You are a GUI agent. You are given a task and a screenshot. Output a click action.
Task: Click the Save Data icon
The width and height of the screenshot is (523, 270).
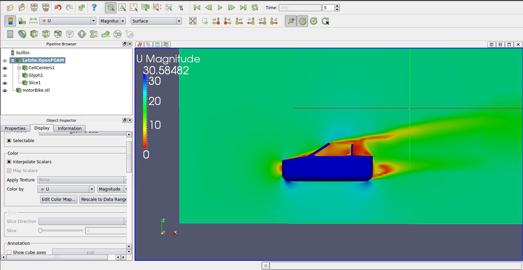point(22,7)
